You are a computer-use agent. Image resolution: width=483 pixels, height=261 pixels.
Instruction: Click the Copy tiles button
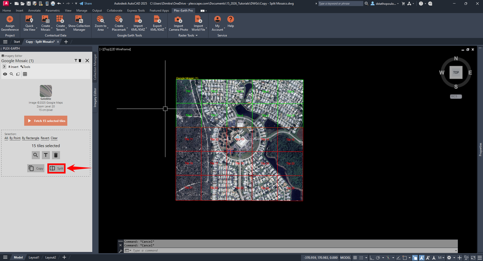click(36, 168)
